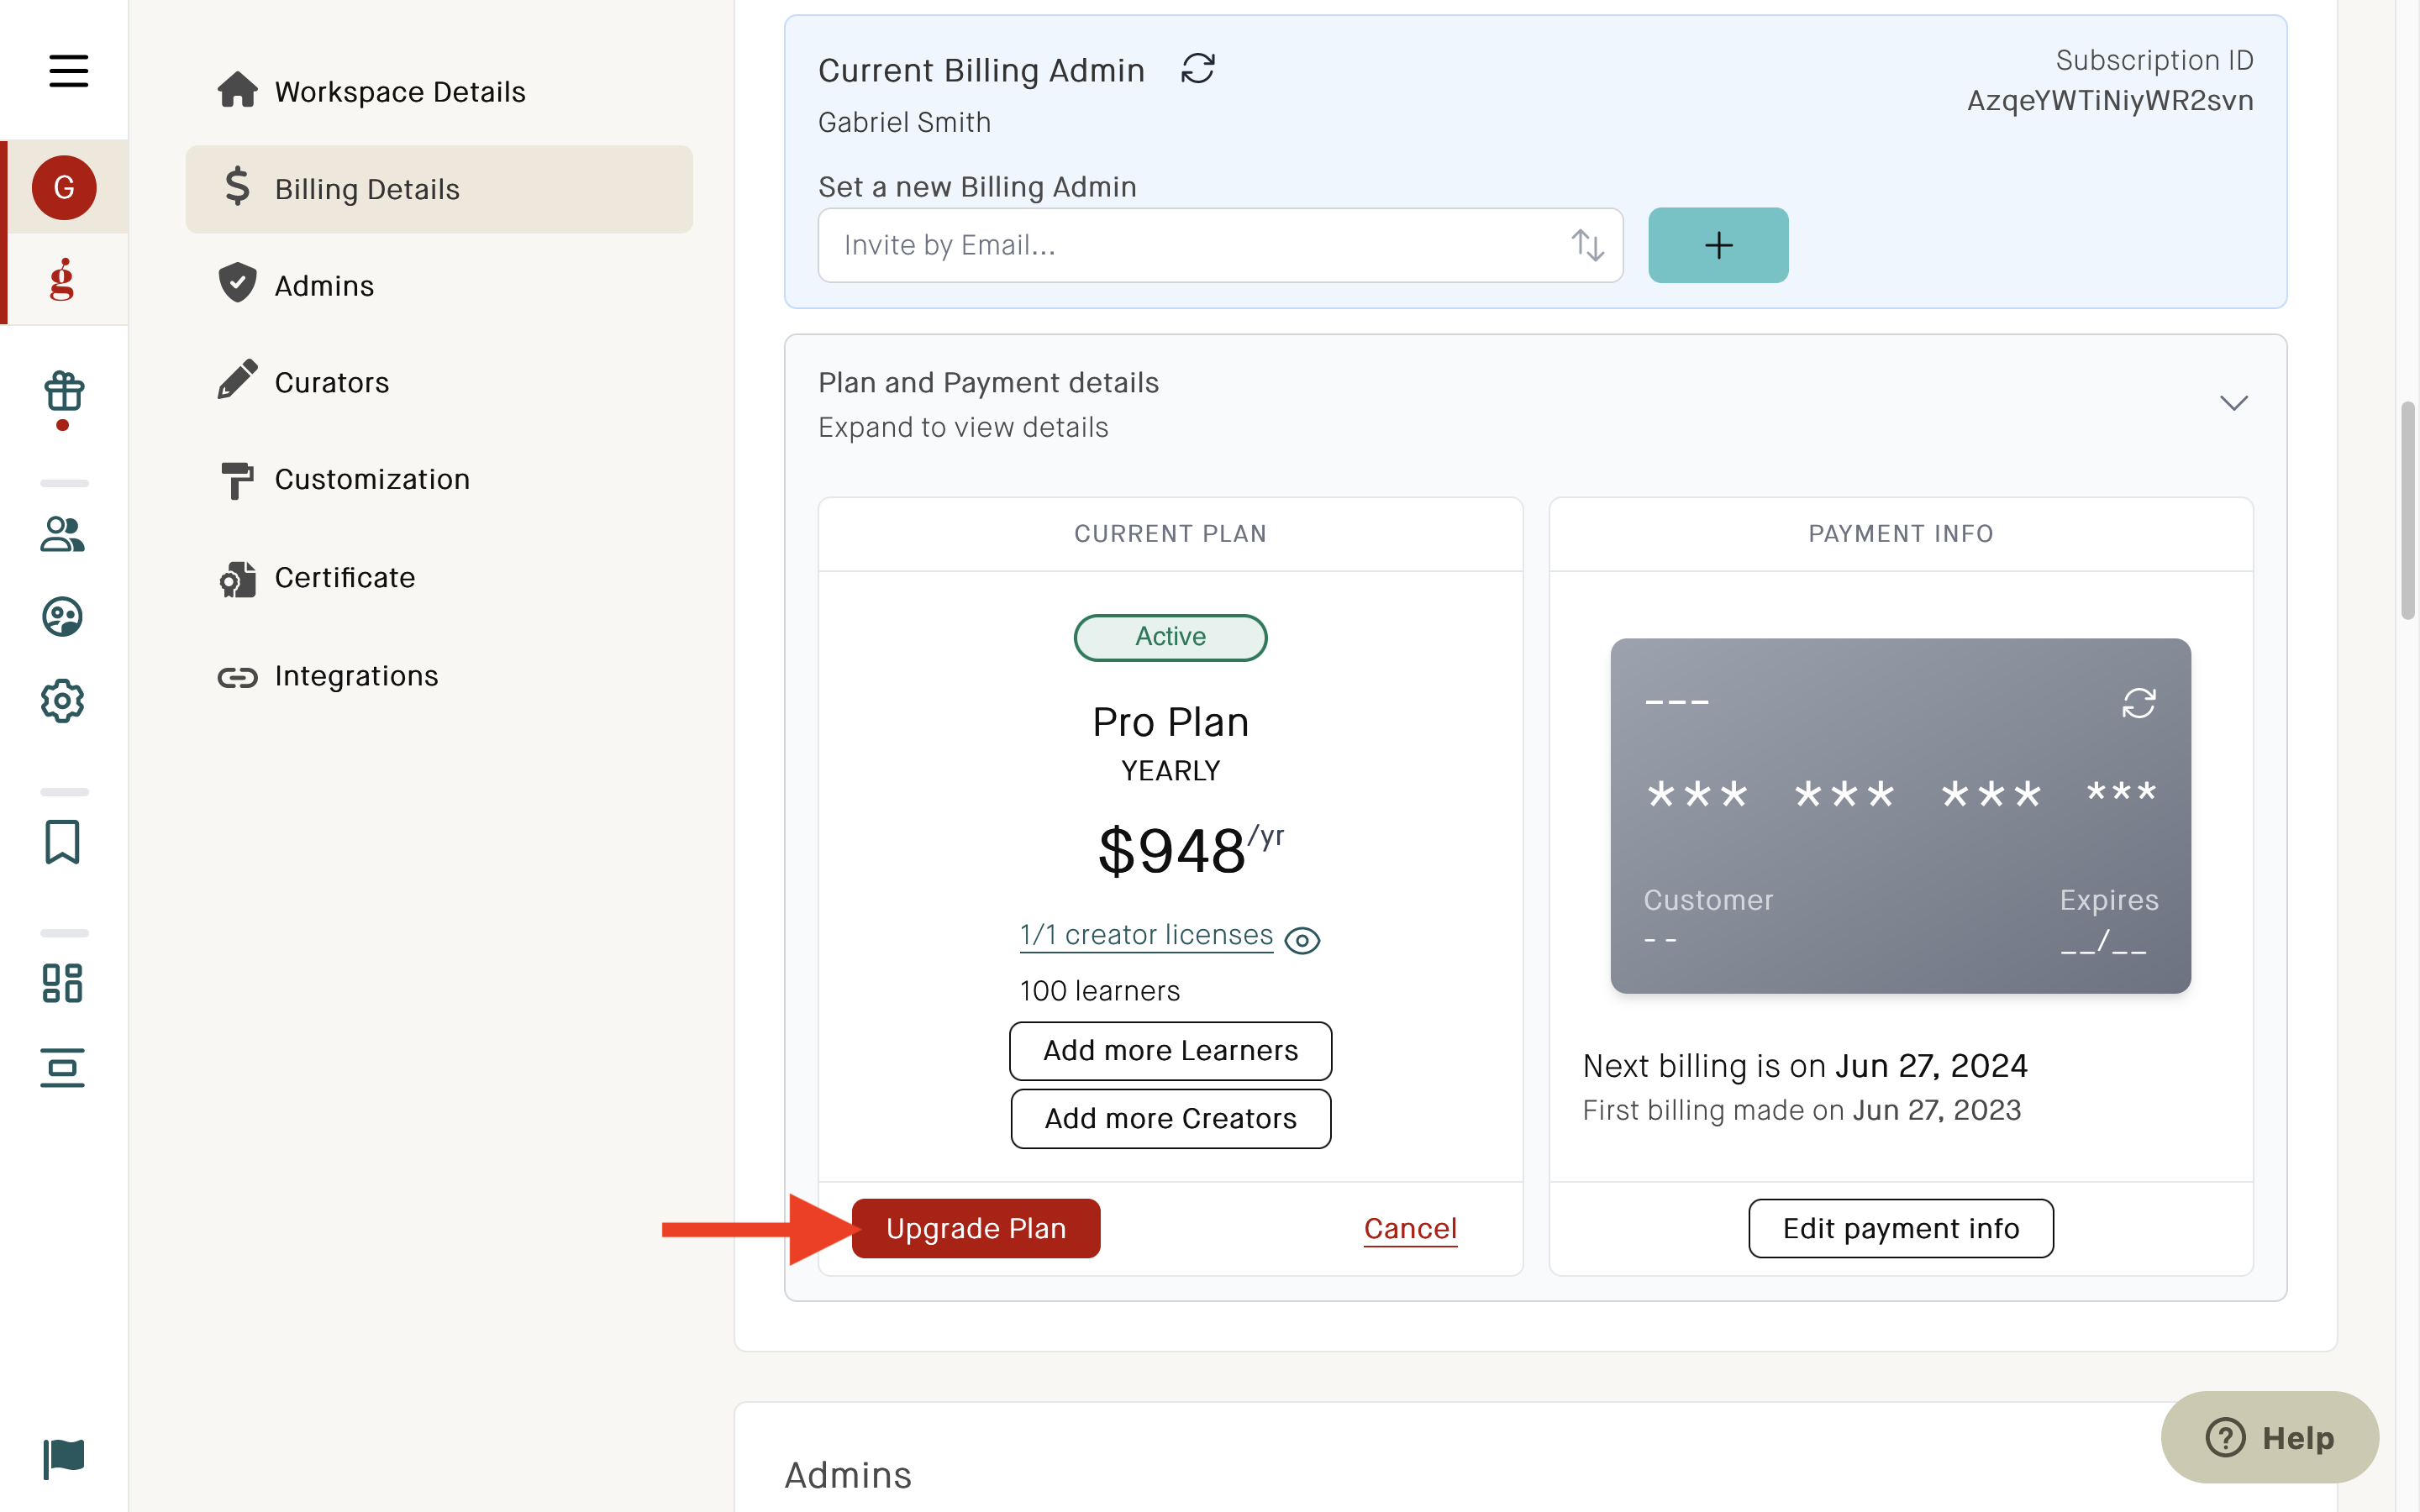The image size is (2420, 1512).
Task: Click the plus button to add Billing Admin
Action: pyautogui.click(x=1718, y=245)
